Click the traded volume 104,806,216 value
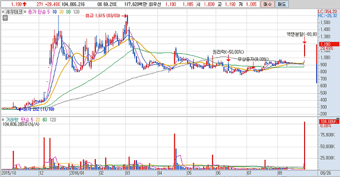340x177 pixels. click(x=73, y=4)
